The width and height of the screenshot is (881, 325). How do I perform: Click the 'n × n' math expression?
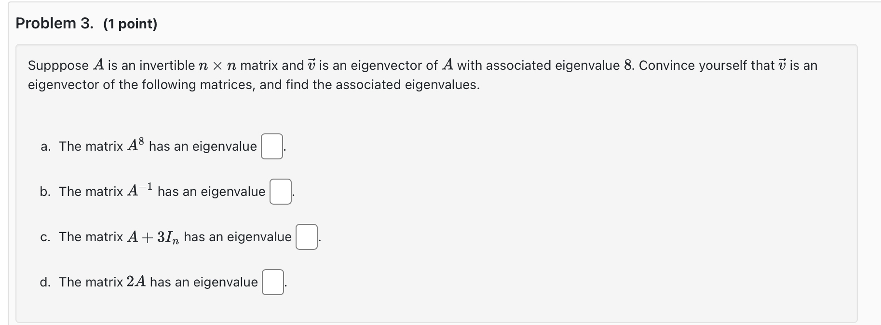(x=217, y=65)
